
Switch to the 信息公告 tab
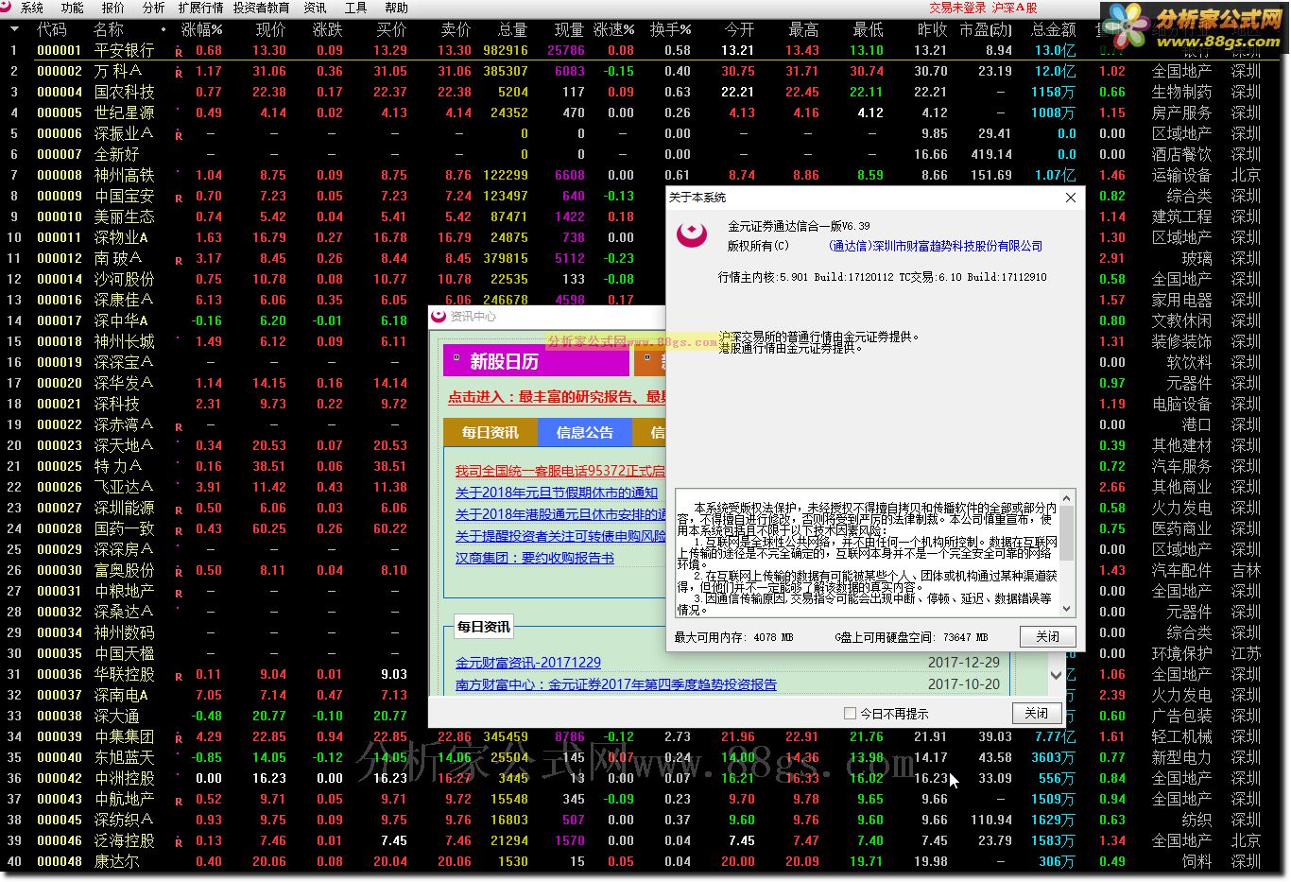click(585, 432)
